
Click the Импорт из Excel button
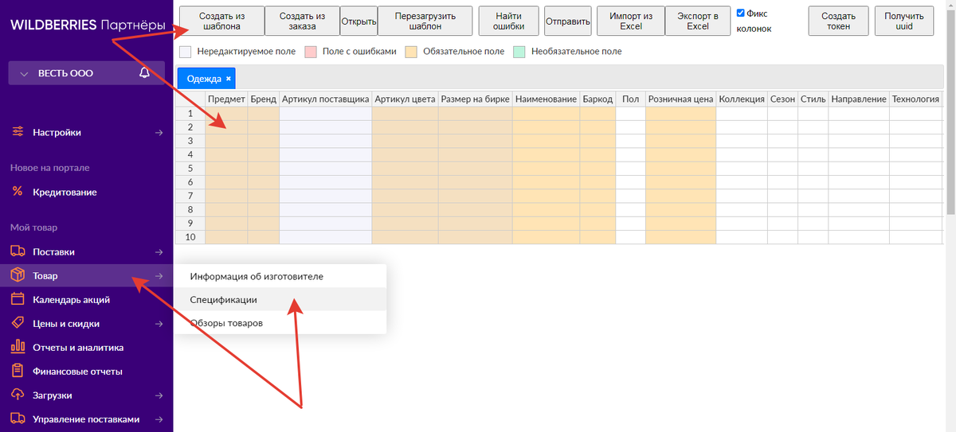coord(630,21)
